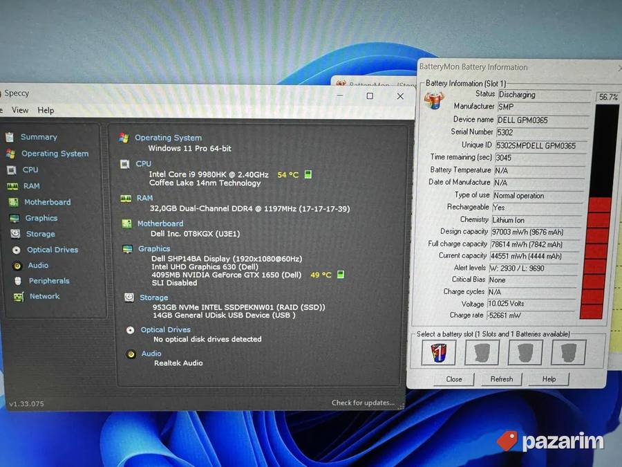Click the Status field showing Discharging
622x467 pixels.
[545, 95]
